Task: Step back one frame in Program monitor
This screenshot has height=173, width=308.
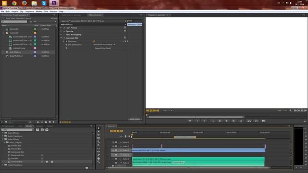Action: (x=219, y=121)
